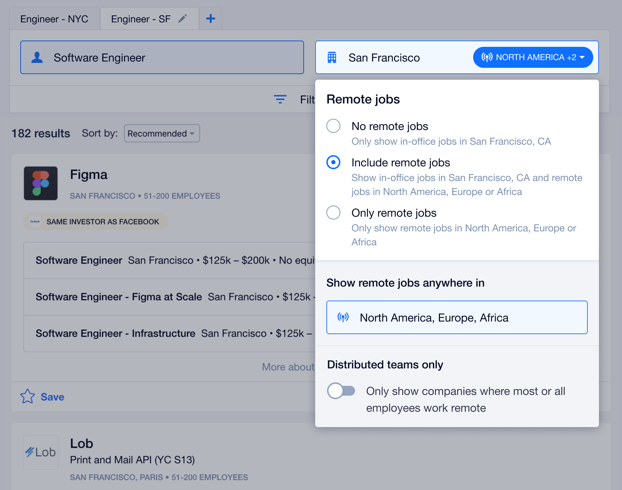Image resolution: width=622 pixels, height=490 pixels.
Task: Select the Engineer - SF tab
Action: pos(141,19)
